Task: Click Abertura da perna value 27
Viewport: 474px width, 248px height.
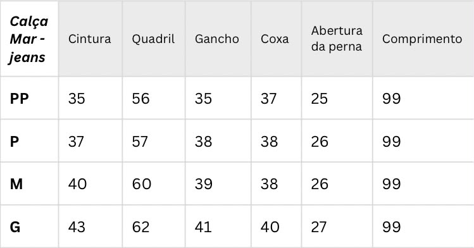Action: (x=318, y=227)
